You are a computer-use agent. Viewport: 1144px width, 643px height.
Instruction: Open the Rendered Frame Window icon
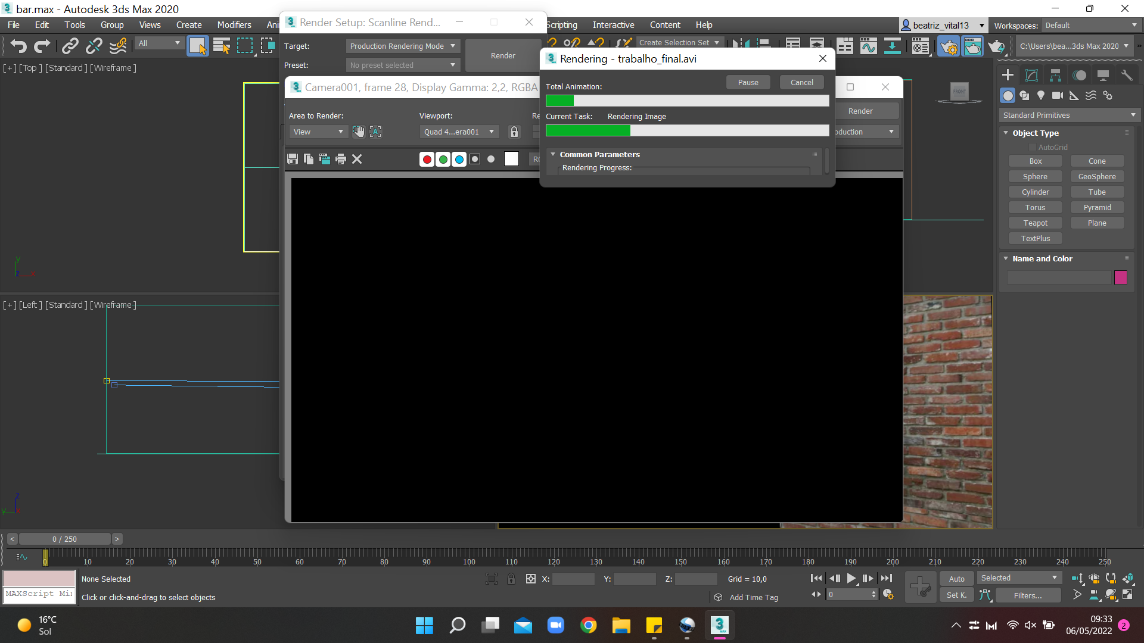tap(972, 46)
